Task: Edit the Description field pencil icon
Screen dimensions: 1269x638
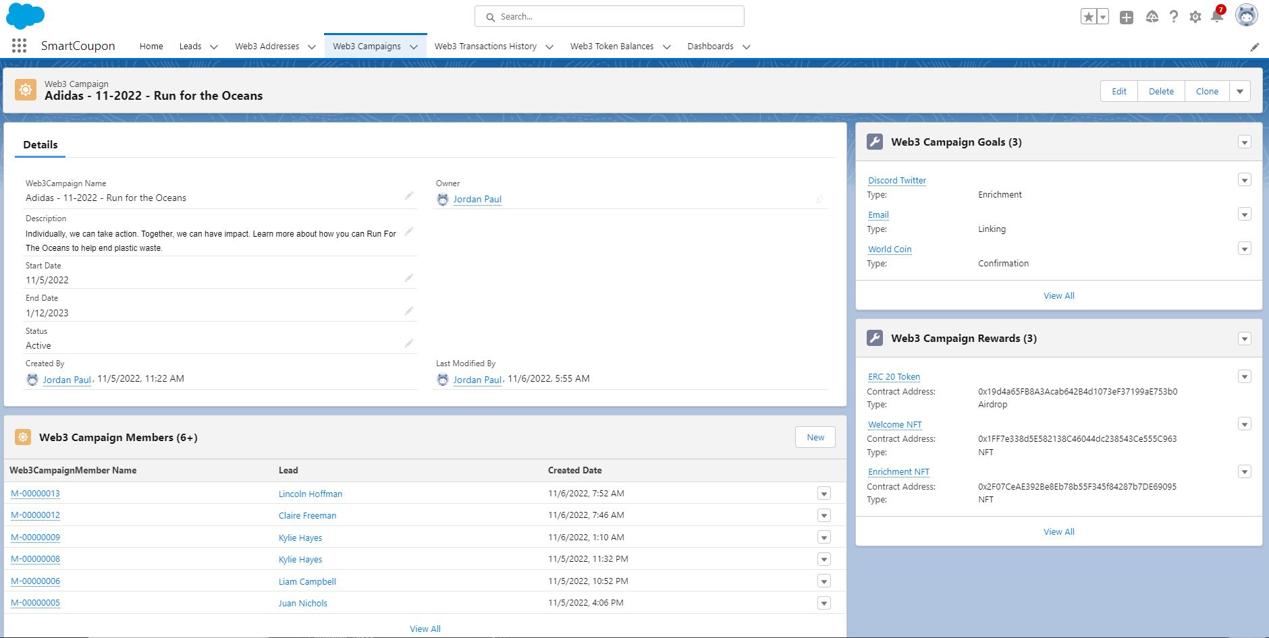Action: click(409, 231)
